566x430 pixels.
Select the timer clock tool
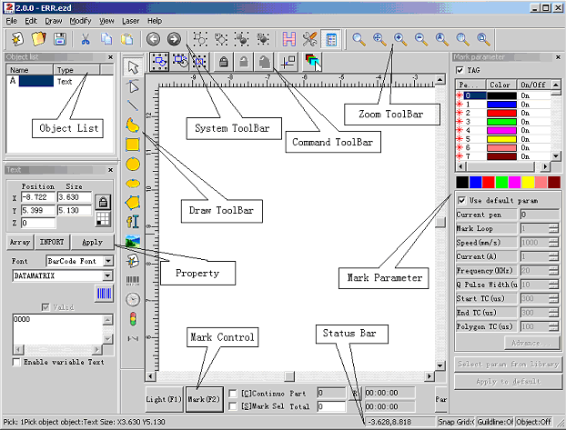click(x=133, y=299)
